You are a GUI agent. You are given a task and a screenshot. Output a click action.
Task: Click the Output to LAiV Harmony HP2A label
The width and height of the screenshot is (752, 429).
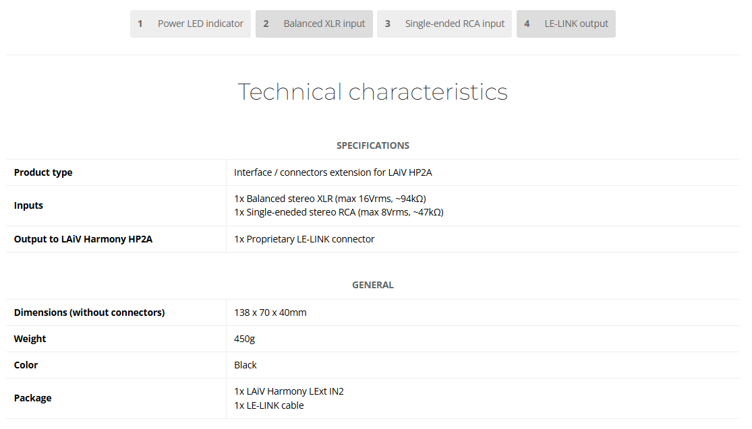[83, 239]
